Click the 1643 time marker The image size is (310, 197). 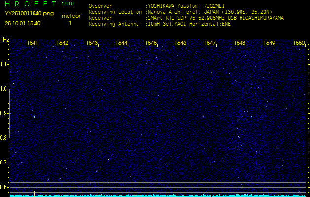92,43
